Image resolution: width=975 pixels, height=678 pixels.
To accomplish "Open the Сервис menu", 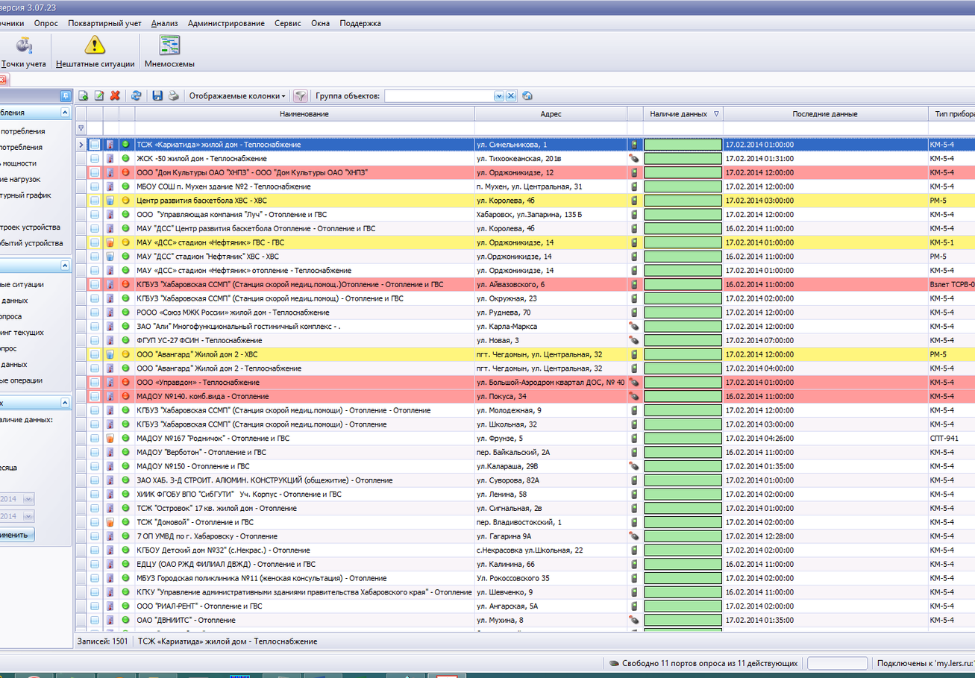I will 288,23.
